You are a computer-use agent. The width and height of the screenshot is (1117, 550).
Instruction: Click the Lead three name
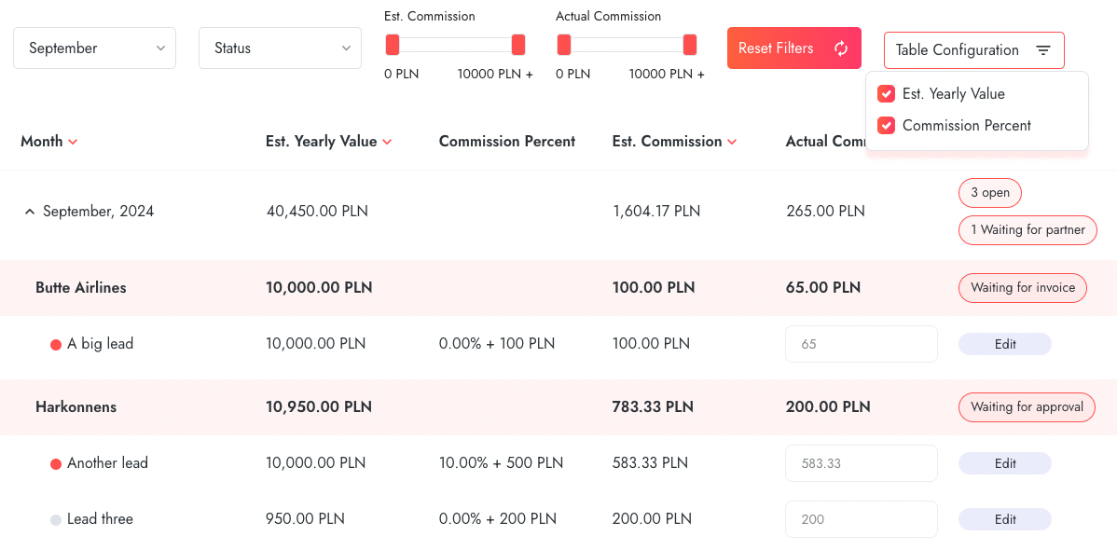(x=101, y=518)
